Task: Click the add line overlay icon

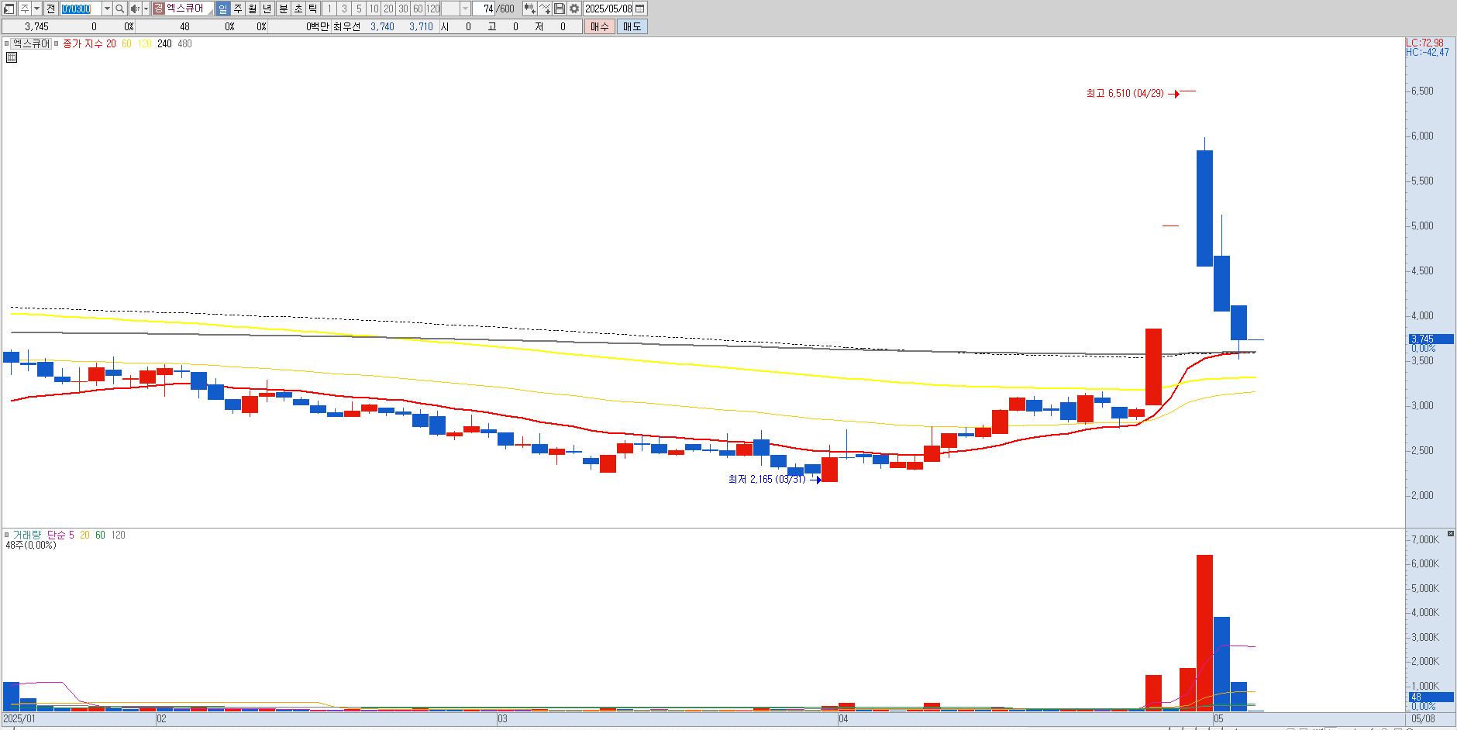Action: pyautogui.click(x=545, y=9)
